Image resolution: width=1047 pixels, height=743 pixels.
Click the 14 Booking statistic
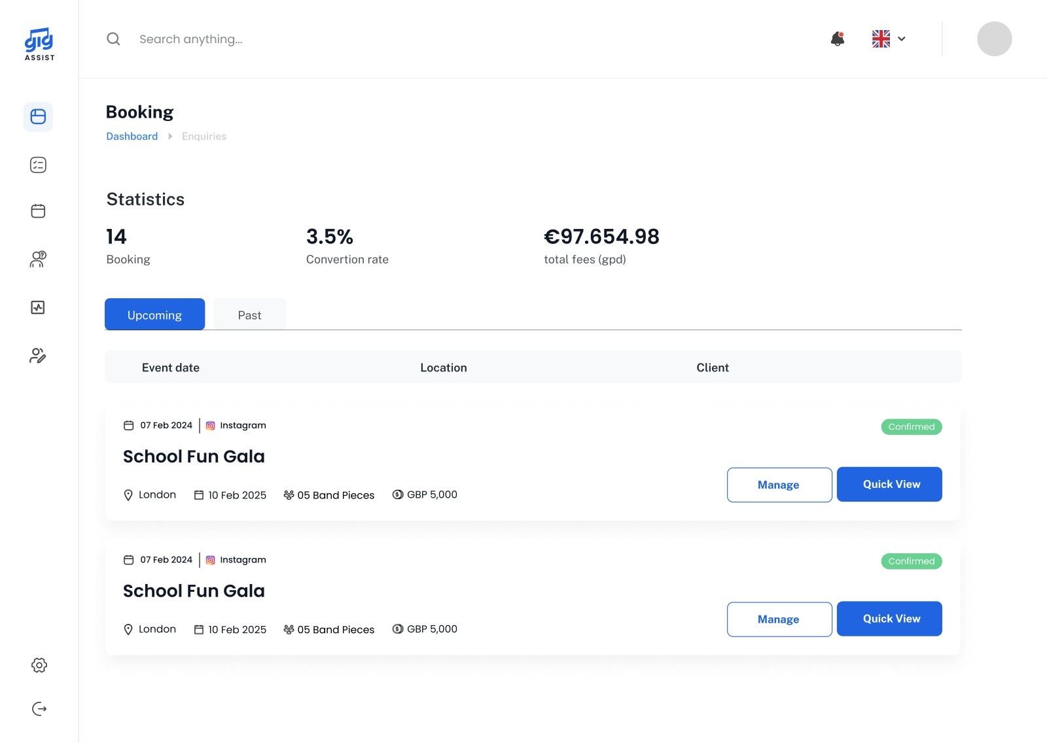click(x=128, y=247)
